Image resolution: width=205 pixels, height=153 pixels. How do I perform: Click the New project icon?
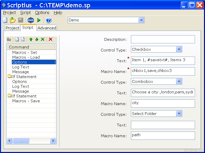(5, 20)
